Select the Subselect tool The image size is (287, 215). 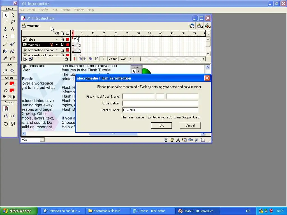coord(13,15)
